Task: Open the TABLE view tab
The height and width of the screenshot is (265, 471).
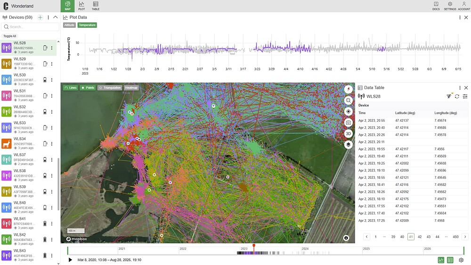Action: tap(96, 6)
